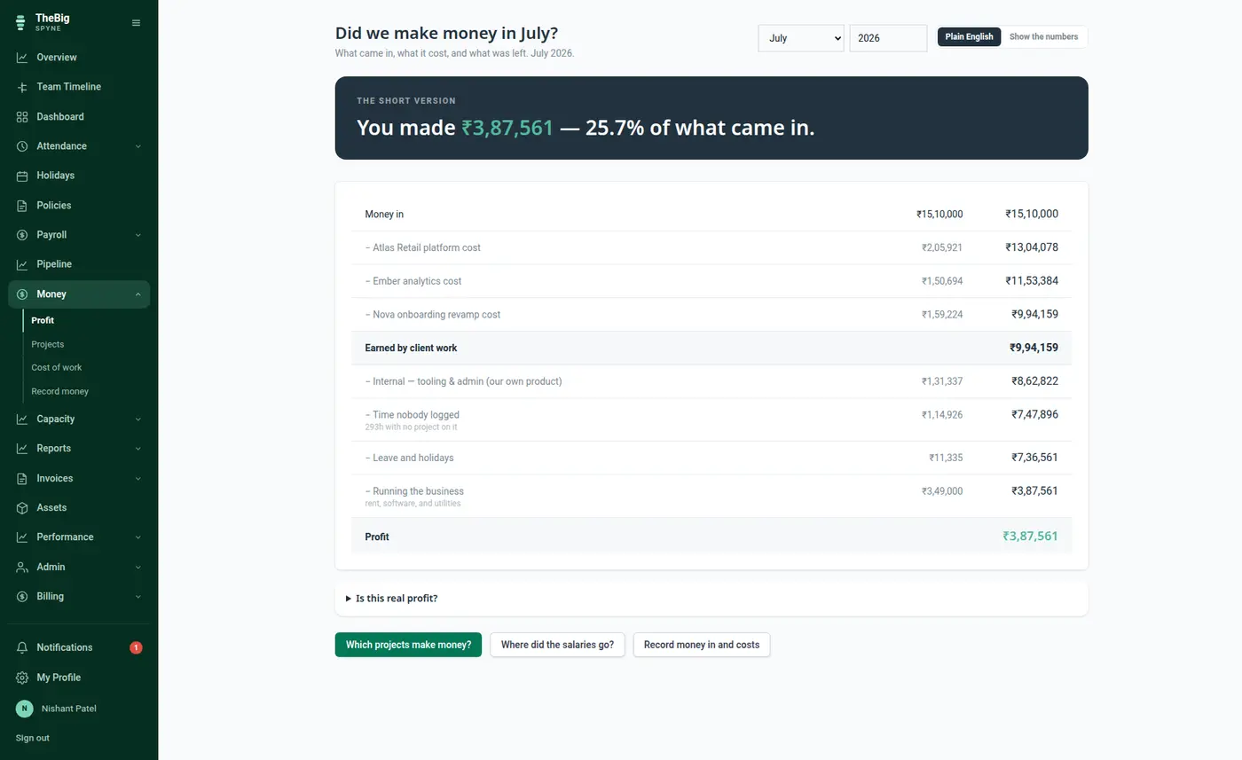Image resolution: width=1242 pixels, height=760 pixels.
Task: Expand the Performance submenu chevron
Action: coord(138,537)
